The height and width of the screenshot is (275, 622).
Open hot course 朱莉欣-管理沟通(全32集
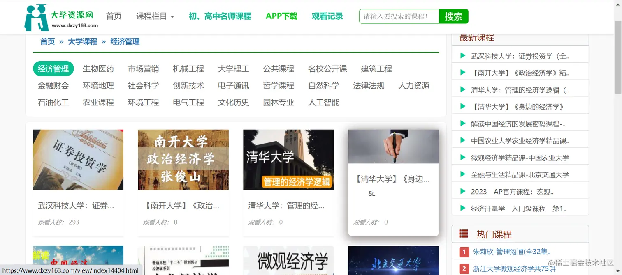pyautogui.click(x=512, y=252)
